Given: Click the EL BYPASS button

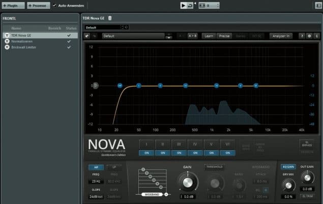Looking at the screenshot, I should pyautogui.click(x=307, y=144).
